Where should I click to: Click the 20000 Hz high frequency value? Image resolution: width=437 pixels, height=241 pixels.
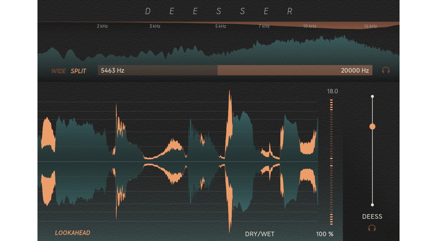point(354,70)
